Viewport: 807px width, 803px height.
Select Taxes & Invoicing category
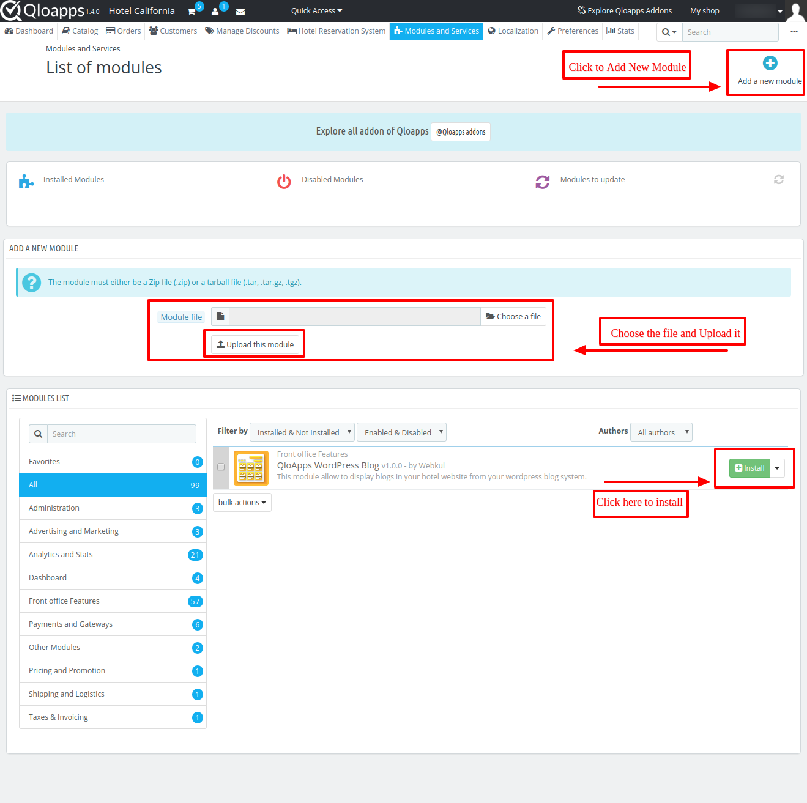click(113, 717)
